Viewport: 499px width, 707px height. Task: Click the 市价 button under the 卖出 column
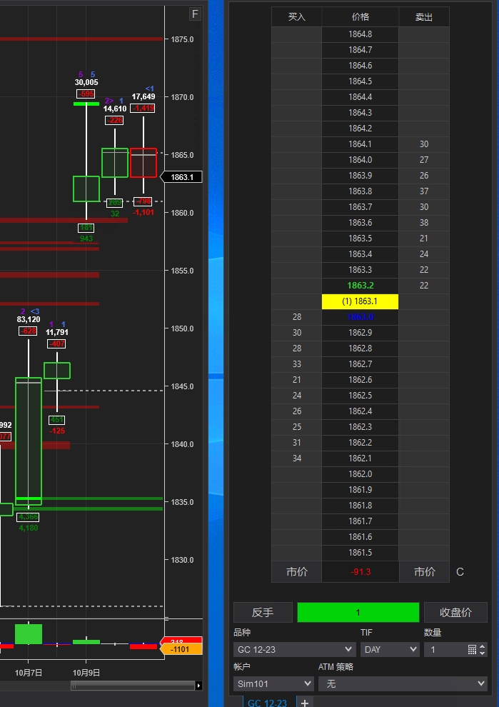click(x=424, y=572)
